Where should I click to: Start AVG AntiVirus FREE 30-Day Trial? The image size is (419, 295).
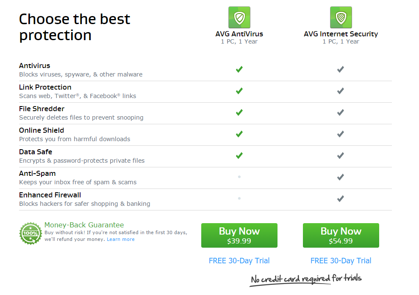[239, 261]
